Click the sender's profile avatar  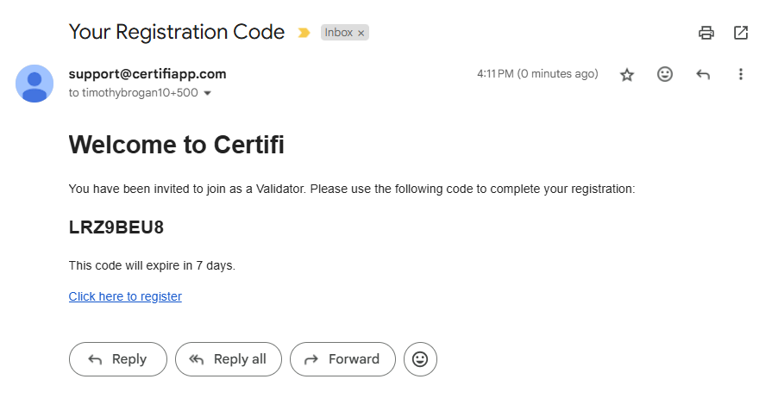(x=35, y=83)
